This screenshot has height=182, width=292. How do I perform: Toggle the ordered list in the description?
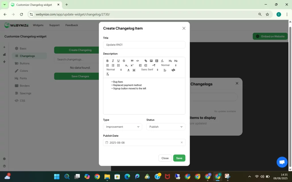click(107, 65)
